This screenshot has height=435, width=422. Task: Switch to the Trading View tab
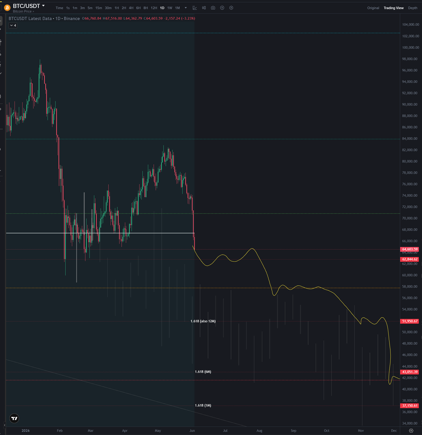coord(394,8)
